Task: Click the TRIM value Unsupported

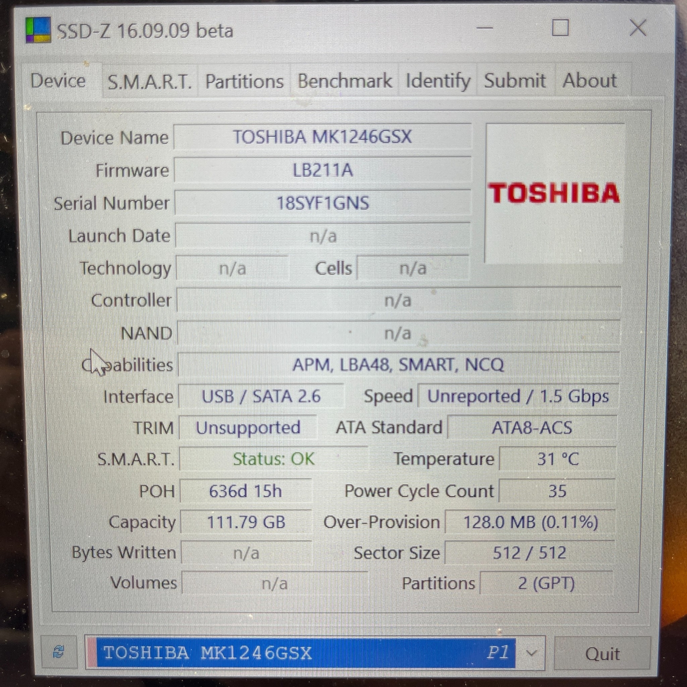Action: pyautogui.click(x=248, y=428)
